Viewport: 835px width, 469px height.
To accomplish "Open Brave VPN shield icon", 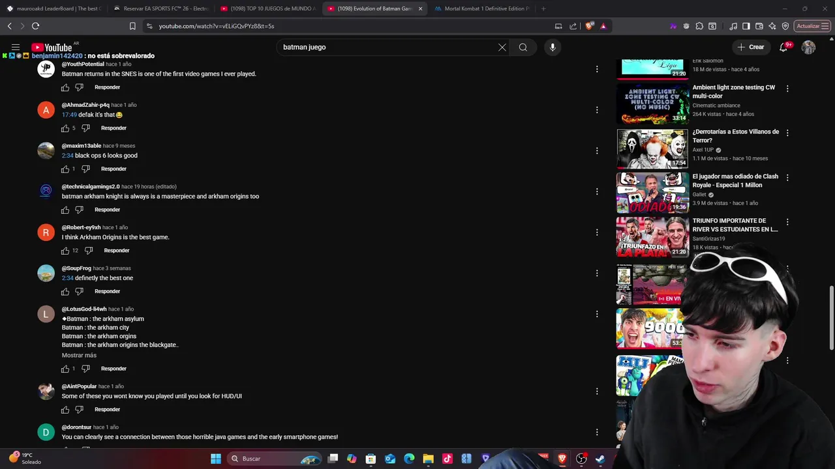I will (x=785, y=26).
